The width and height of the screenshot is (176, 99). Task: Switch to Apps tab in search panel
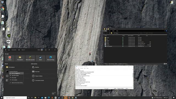click(9, 50)
